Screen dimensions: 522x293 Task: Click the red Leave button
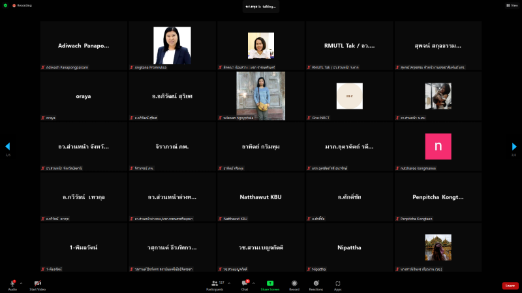pos(510,285)
